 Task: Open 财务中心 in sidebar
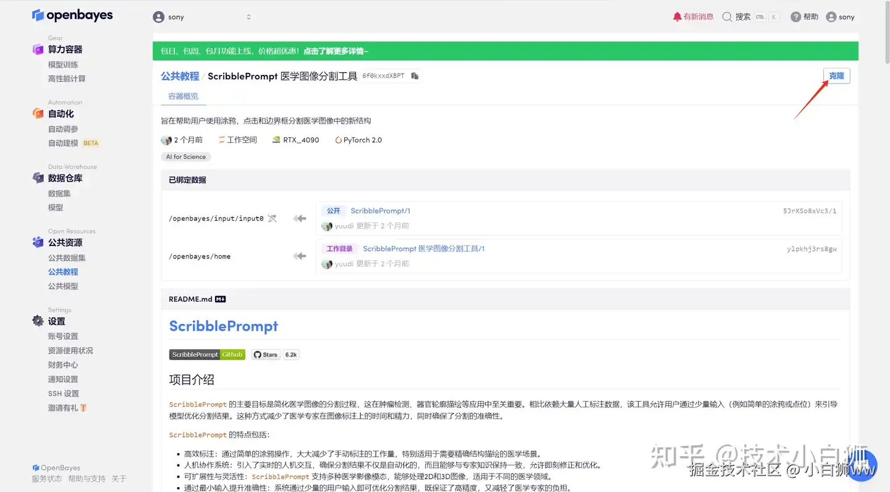[x=63, y=365]
